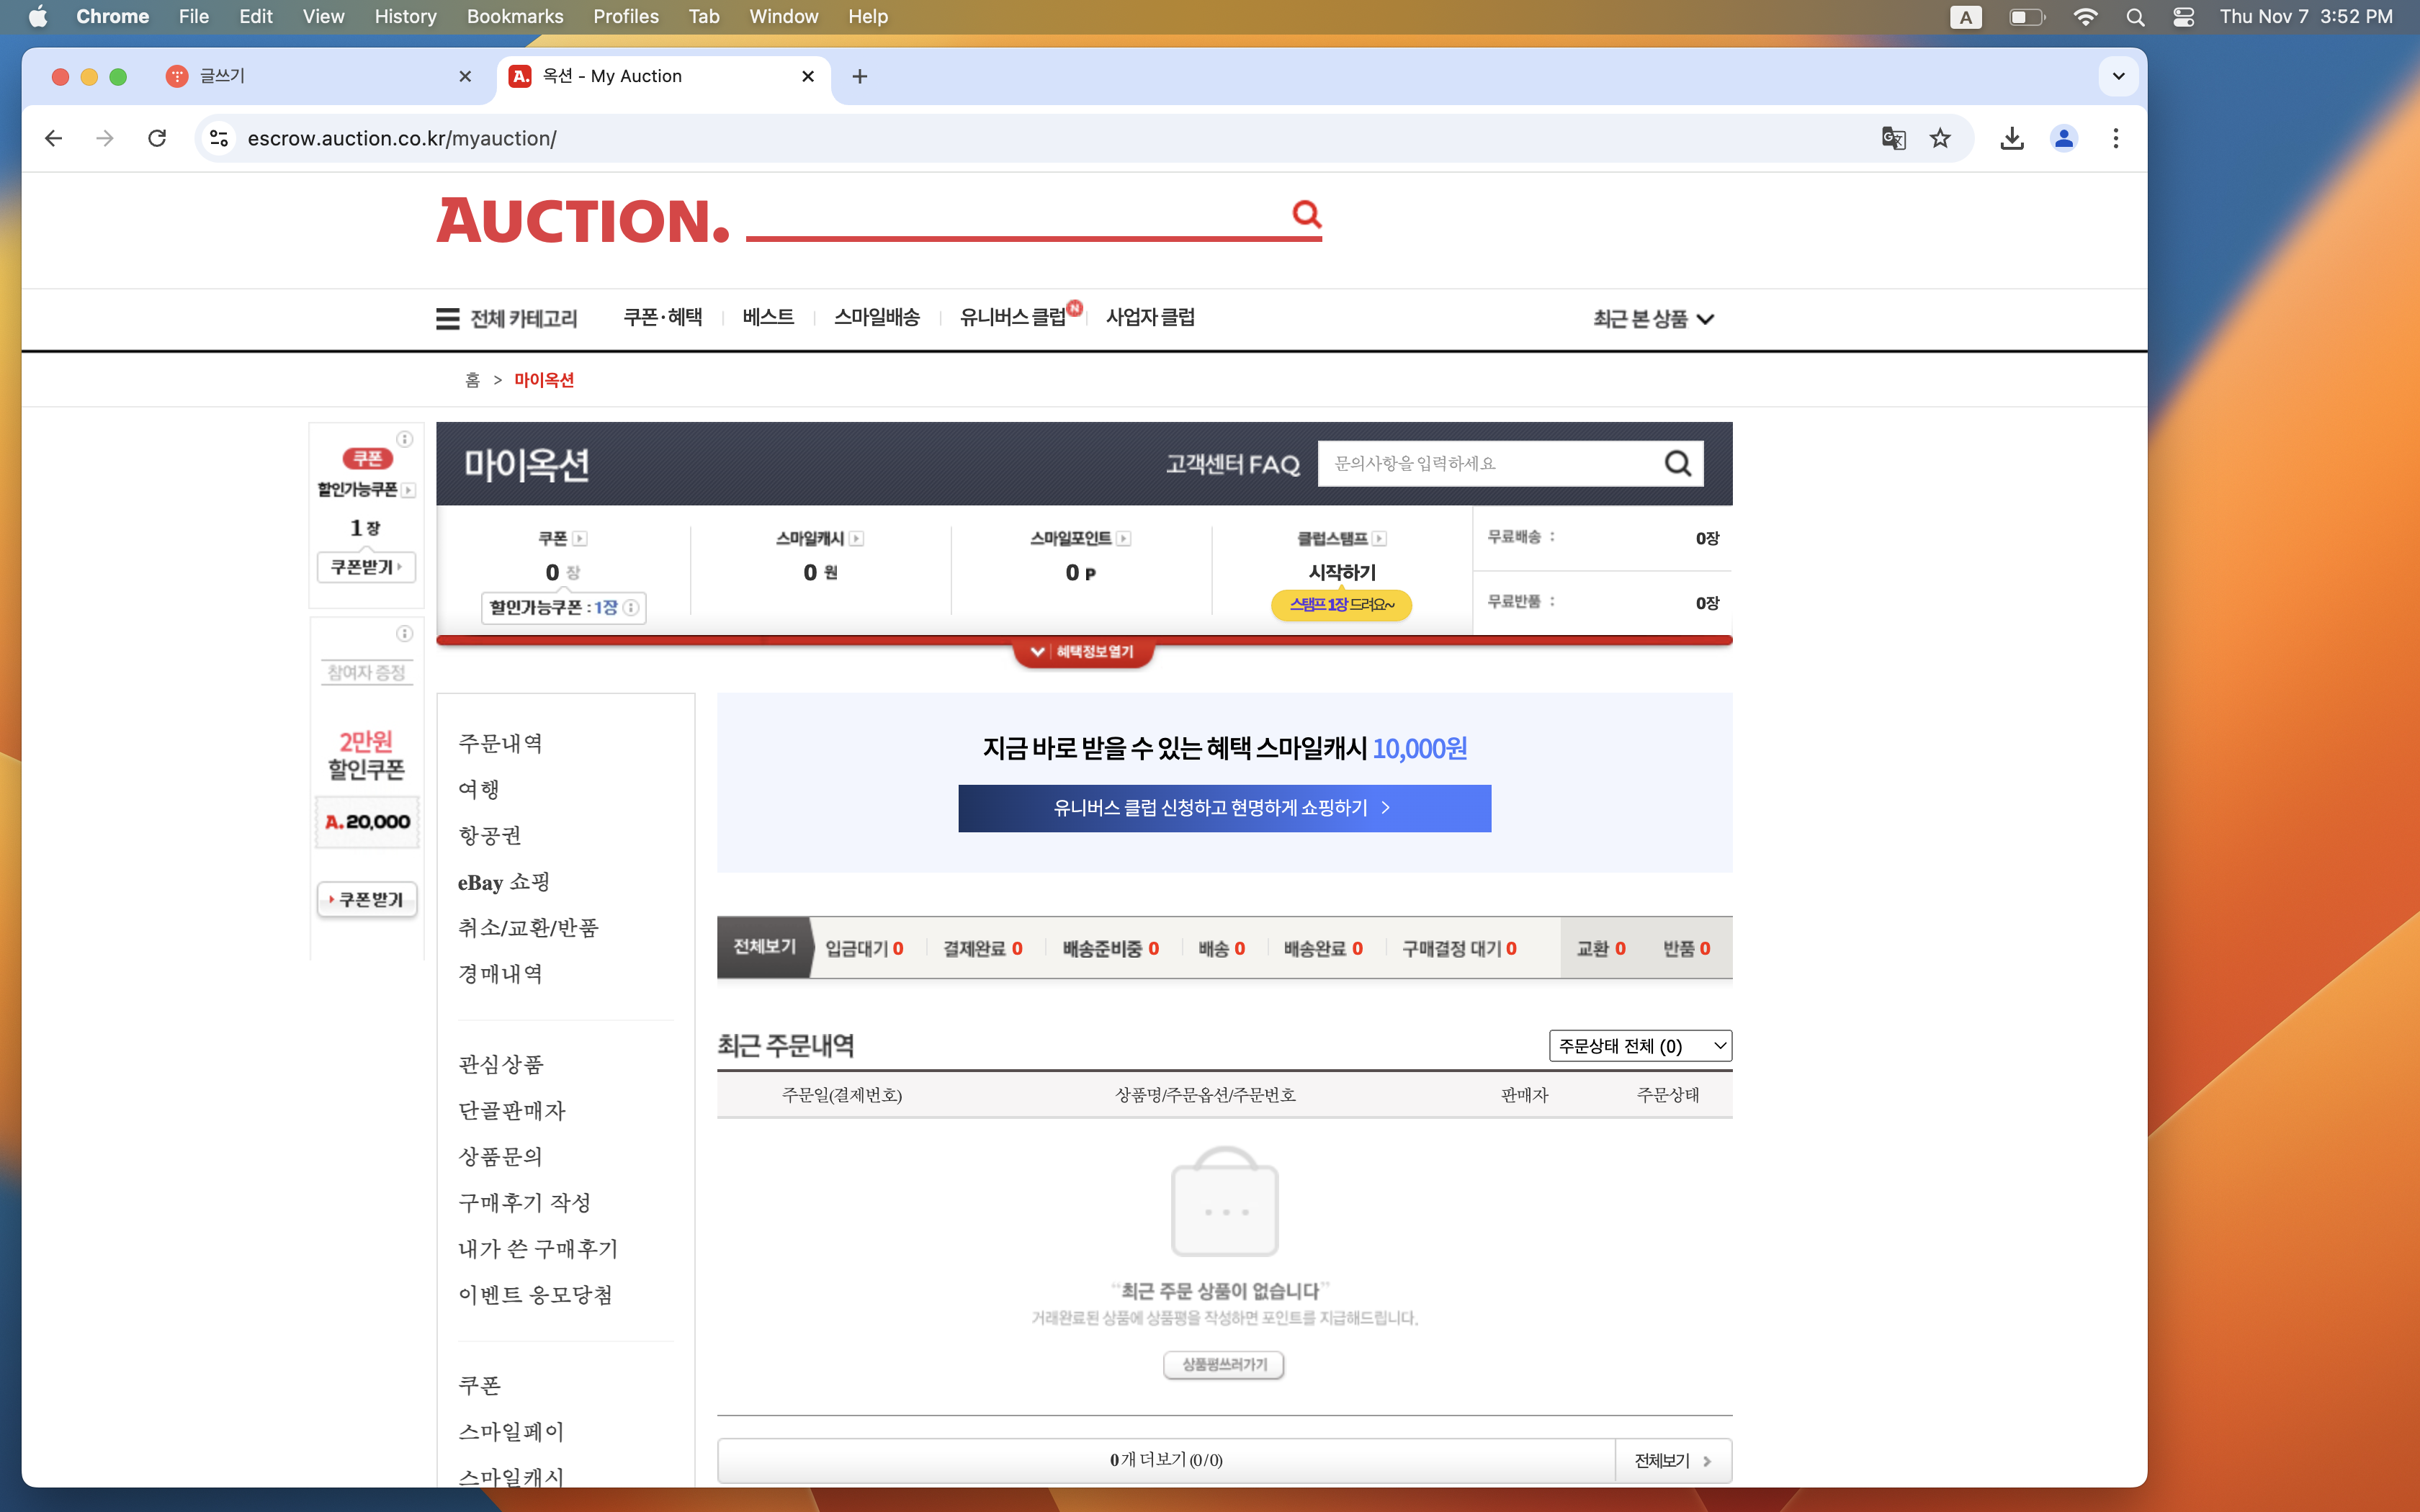Select the 입금대기 0 tab
This screenshot has width=2420, height=1512.
(x=864, y=948)
